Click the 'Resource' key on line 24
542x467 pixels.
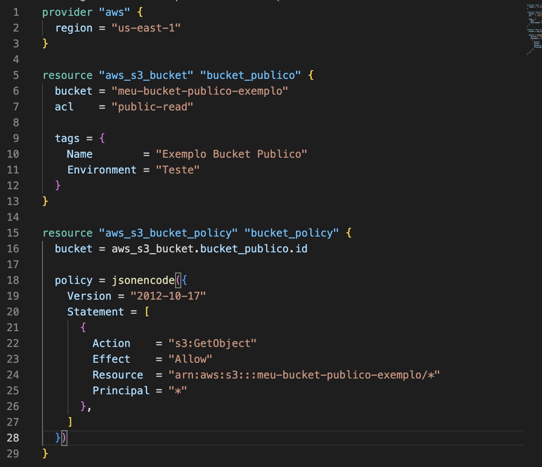pos(118,375)
